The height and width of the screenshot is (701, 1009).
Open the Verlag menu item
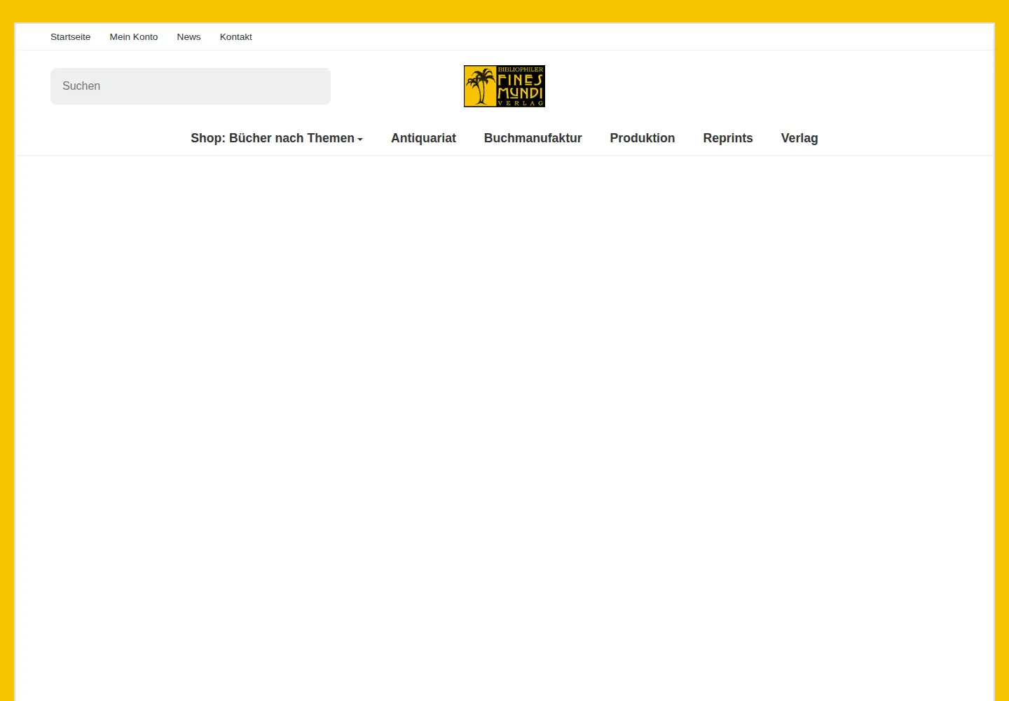(x=799, y=138)
